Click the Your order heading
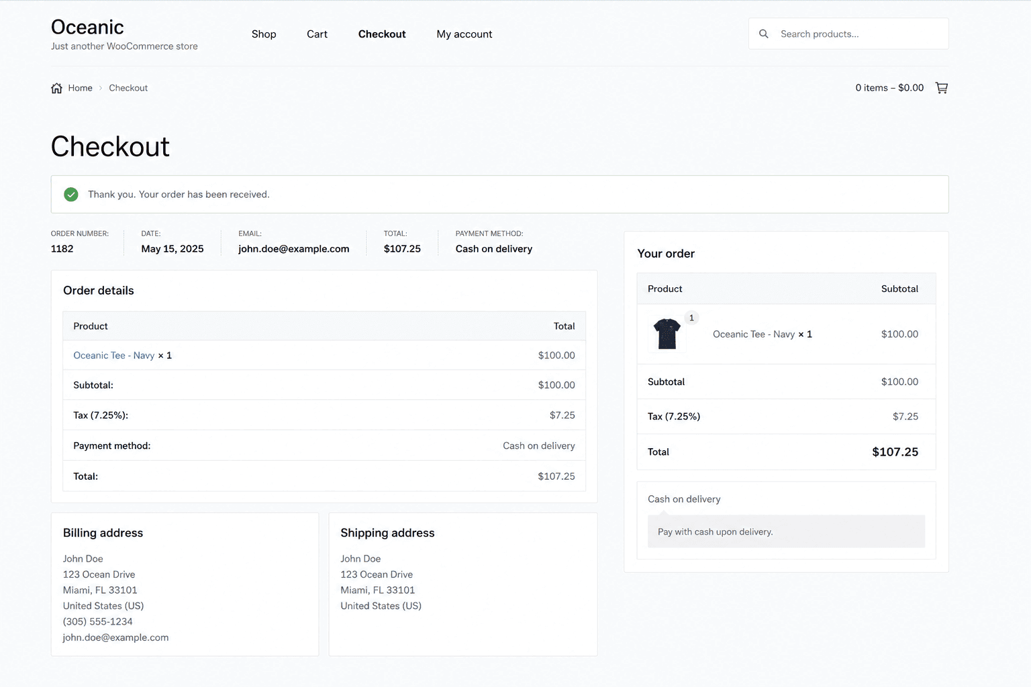Image resolution: width=1031 pixels, height=687 pixels. point(666,254)
